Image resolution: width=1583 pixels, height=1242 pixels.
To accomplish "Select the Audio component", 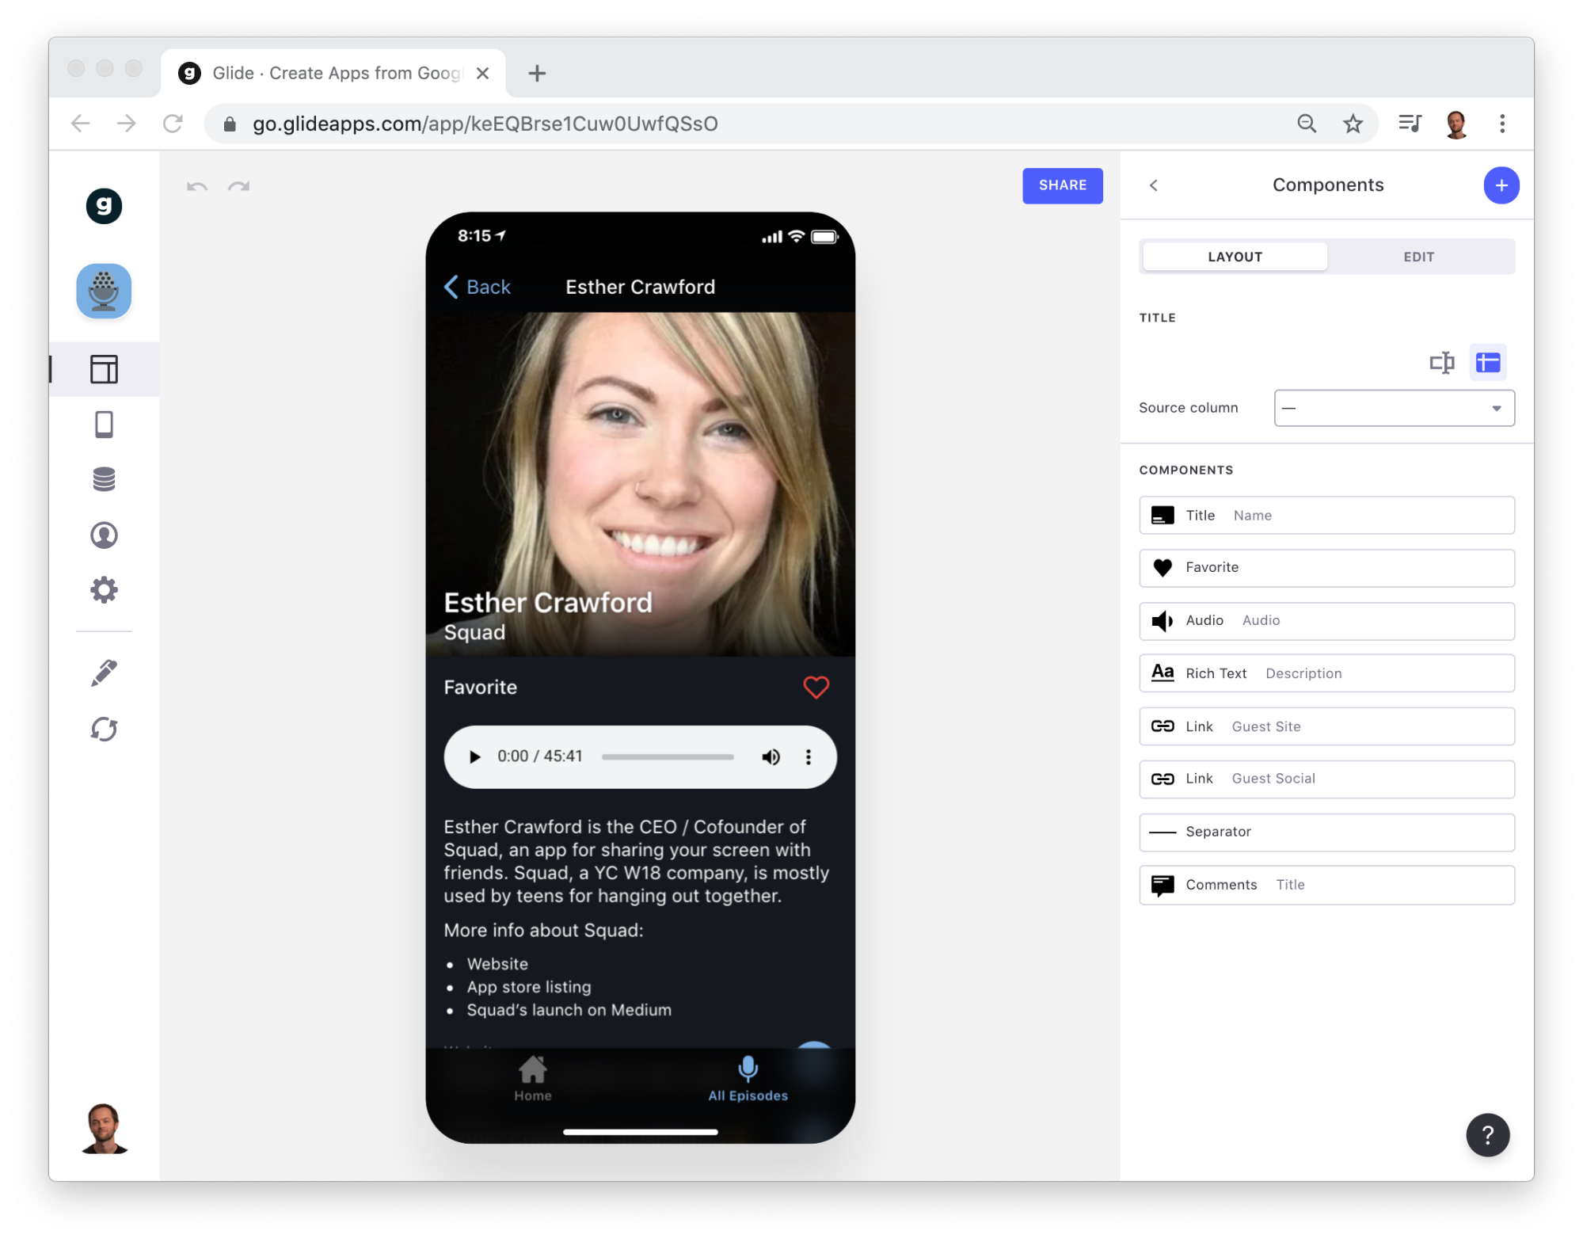I will (x=1326, y=621).
